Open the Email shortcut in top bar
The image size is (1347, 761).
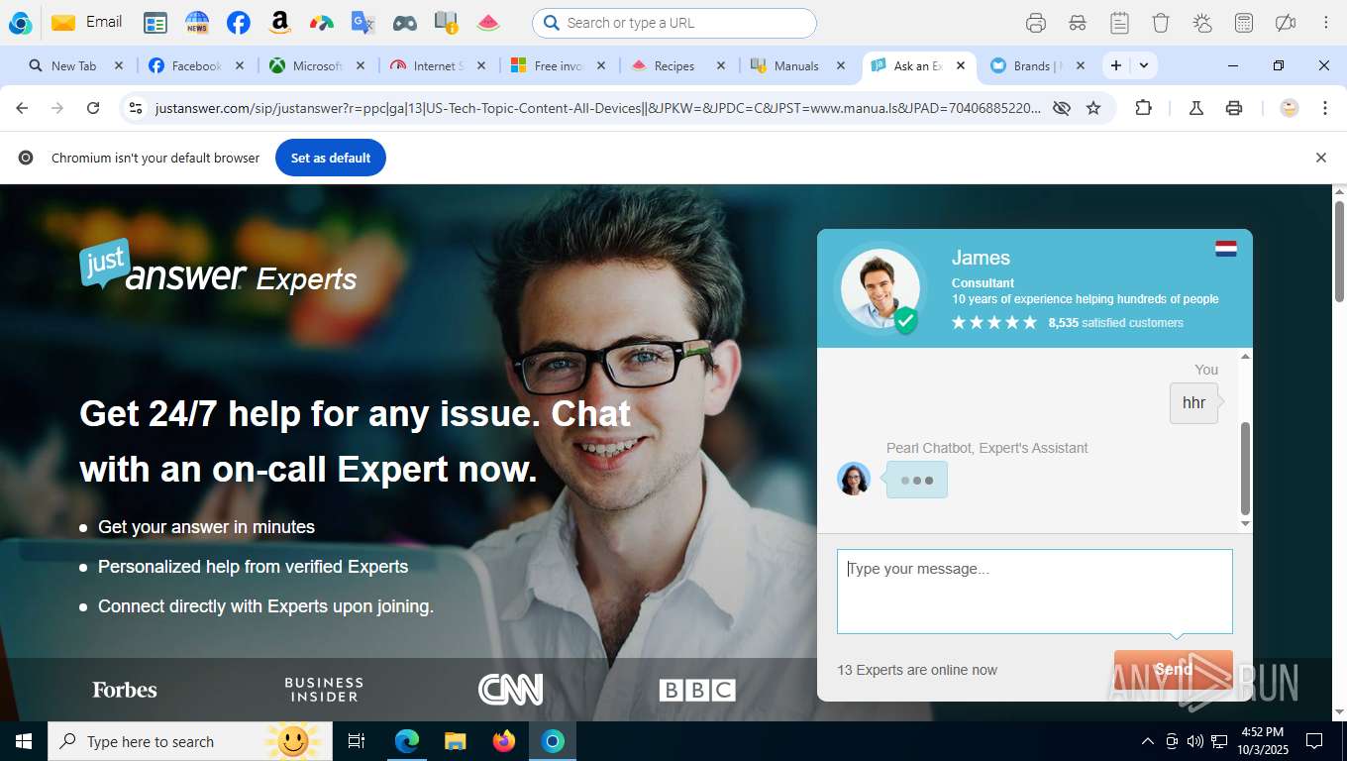87,22
